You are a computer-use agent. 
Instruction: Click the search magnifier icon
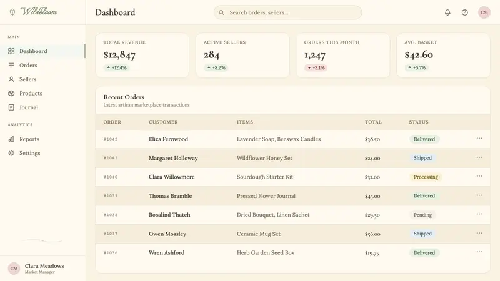221,12
